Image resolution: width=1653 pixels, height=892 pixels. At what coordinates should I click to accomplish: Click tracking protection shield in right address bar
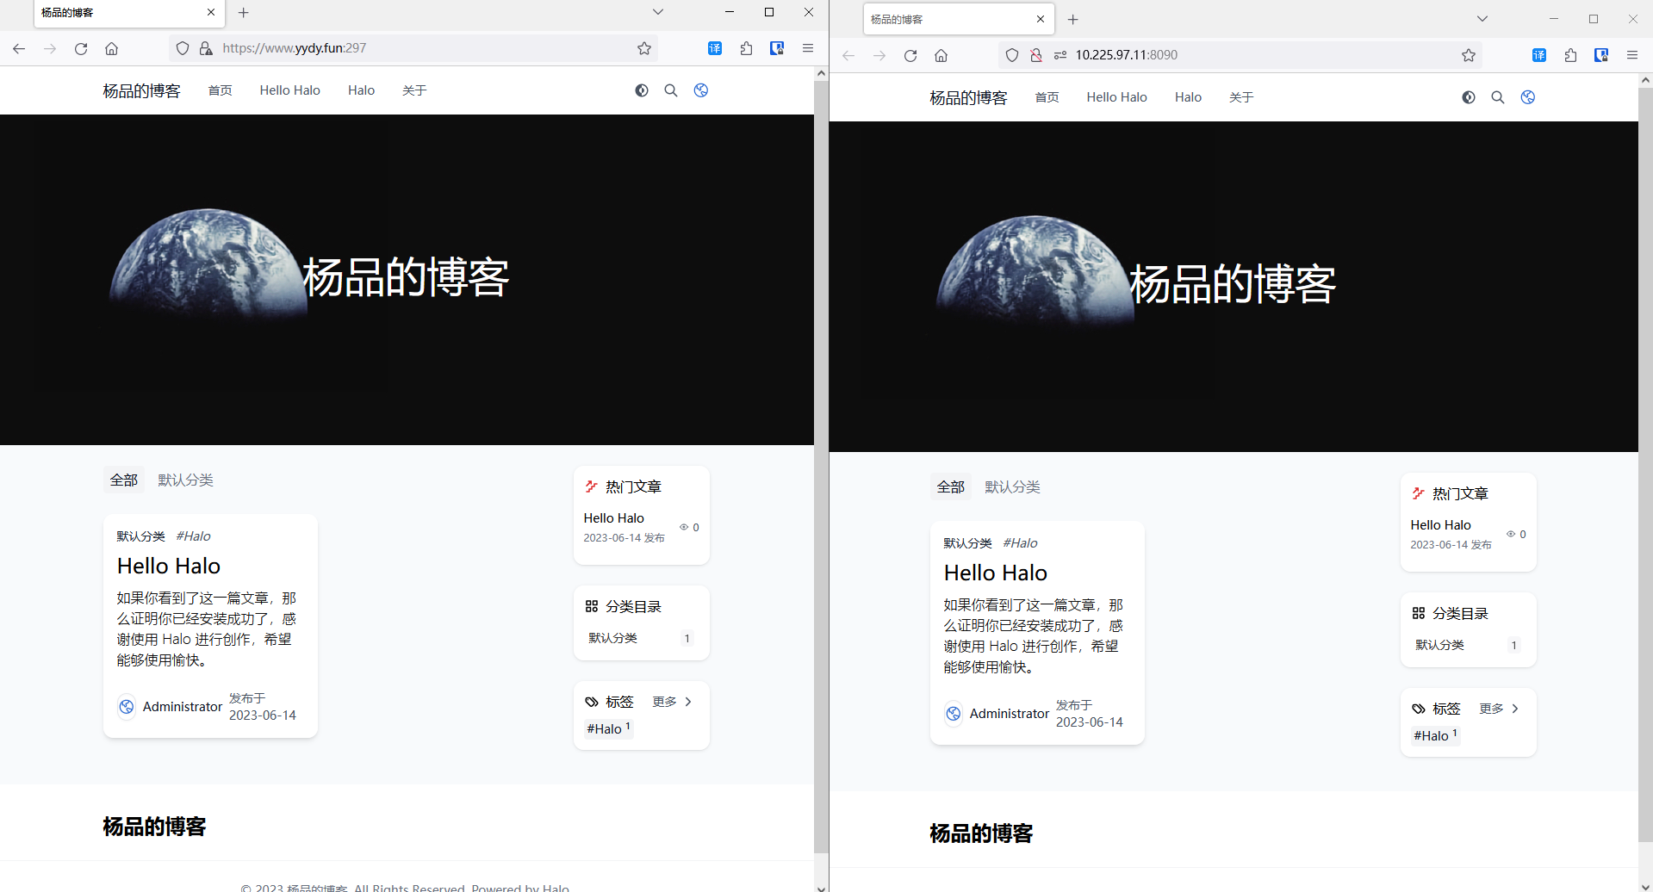[1012, 55]
